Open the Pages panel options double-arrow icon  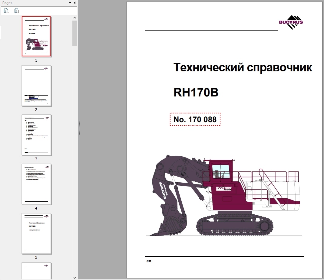pos(69,3)
